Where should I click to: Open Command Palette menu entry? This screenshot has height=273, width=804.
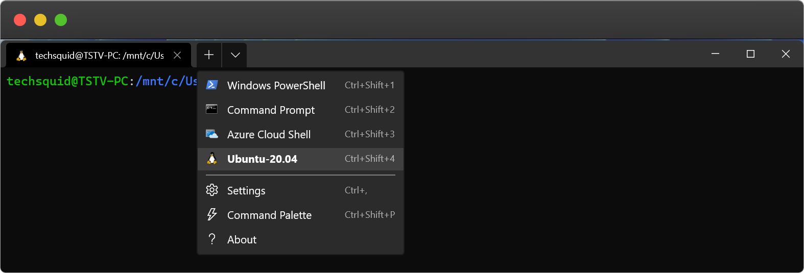(300, 215)
